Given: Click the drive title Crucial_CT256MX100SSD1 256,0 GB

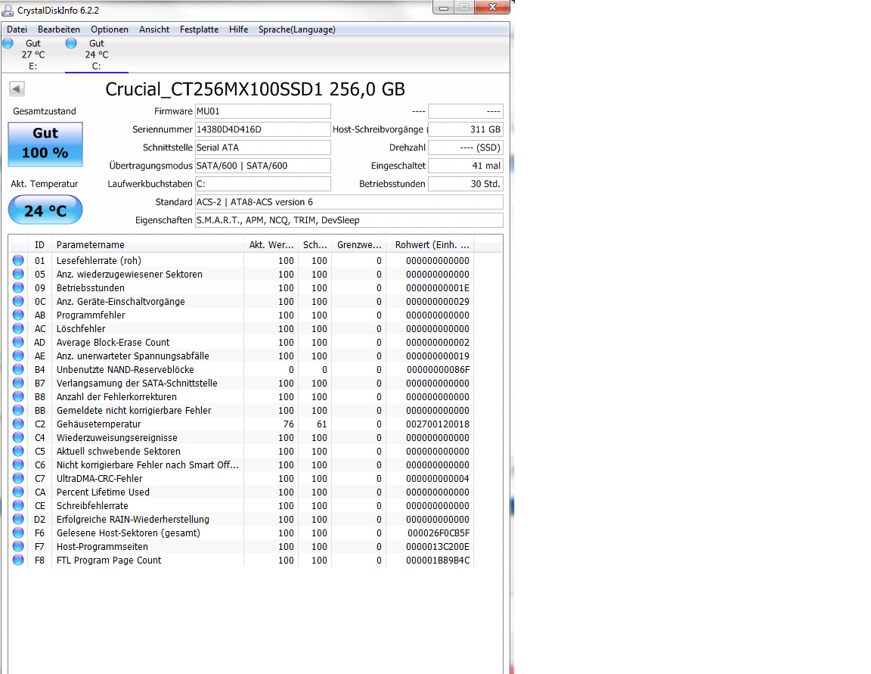Looking at the screenshot, I should pyautogui.click(x=255, y=89).
